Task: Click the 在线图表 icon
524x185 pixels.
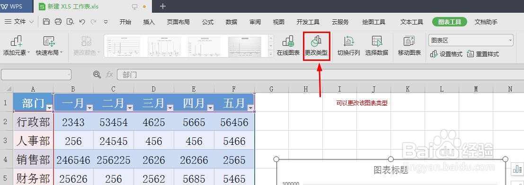Action: click(x=288, y=46)
